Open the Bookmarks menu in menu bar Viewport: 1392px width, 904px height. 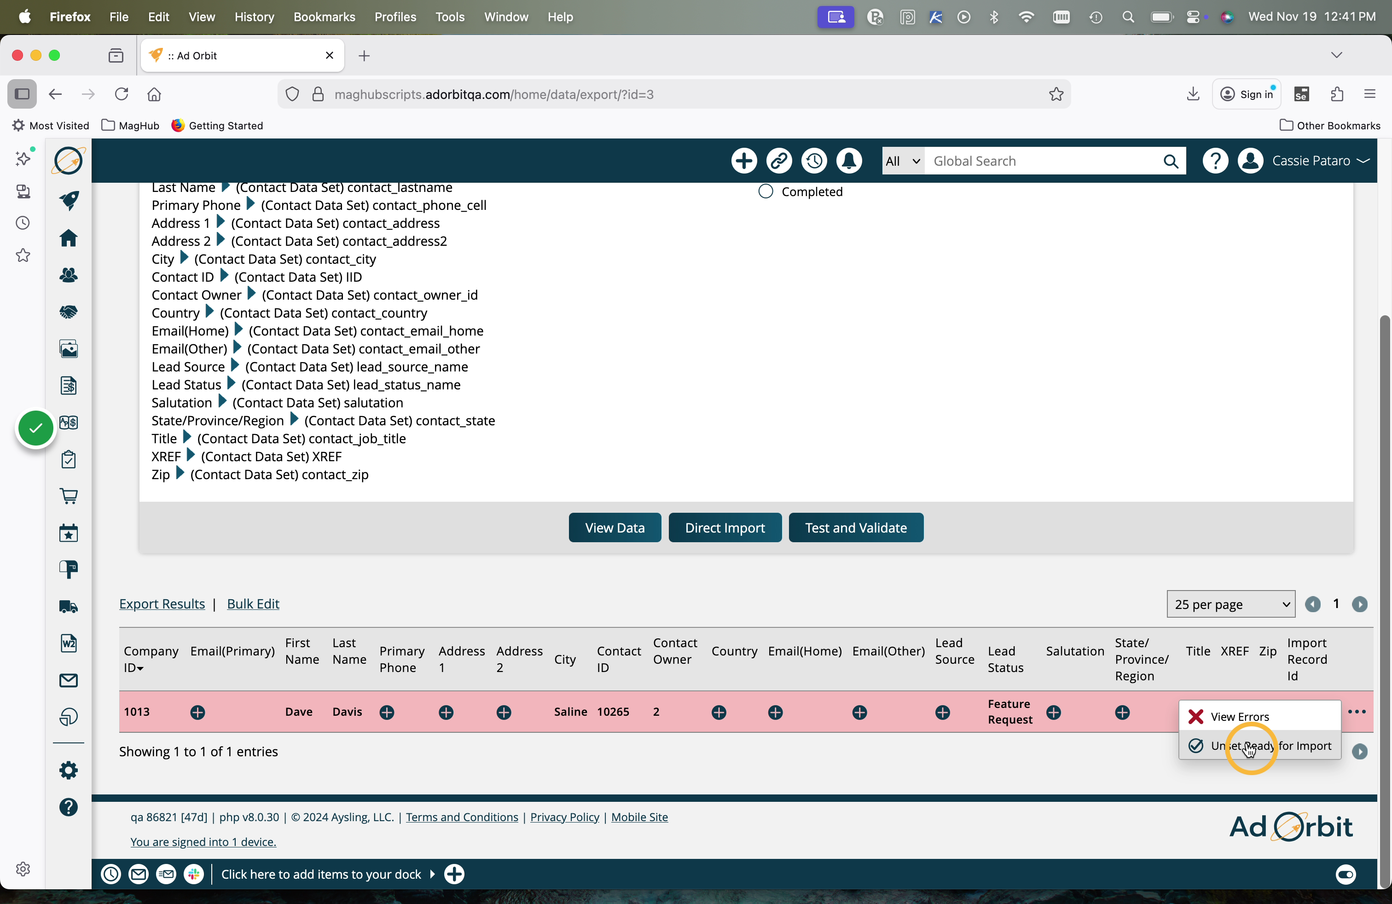(324, 17)
